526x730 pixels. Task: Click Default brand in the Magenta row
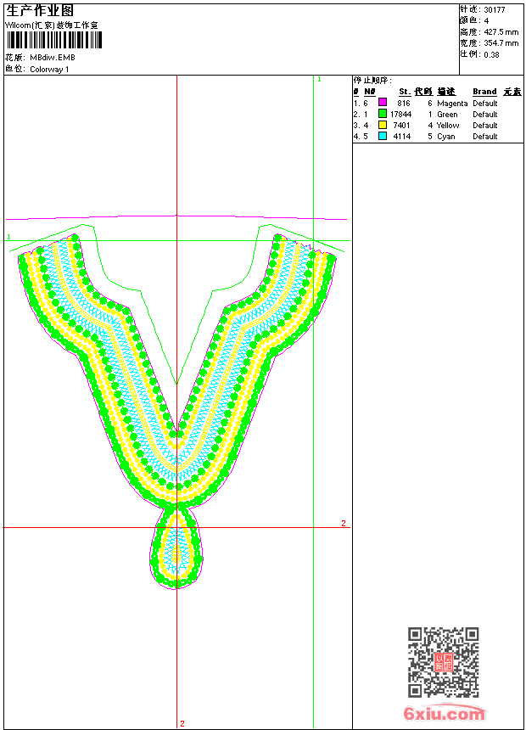coord(485,103)
